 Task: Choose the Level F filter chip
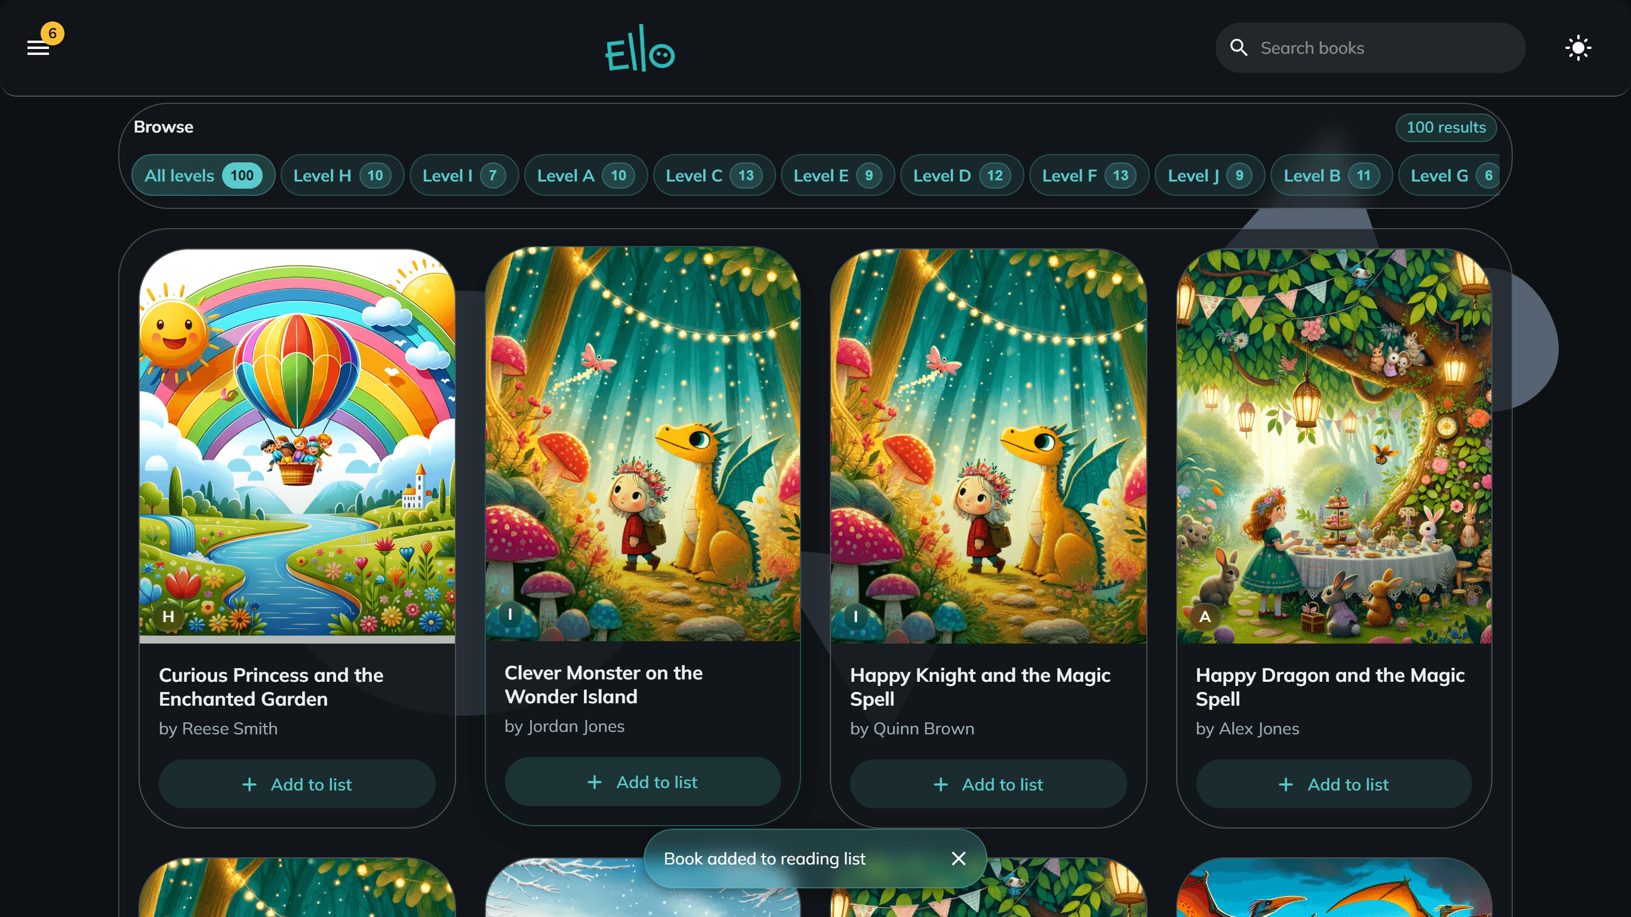1088,176
